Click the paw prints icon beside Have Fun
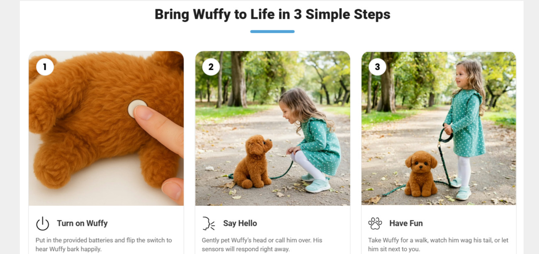The height and width of the screenshot is (254, 539). pos(375,223)
